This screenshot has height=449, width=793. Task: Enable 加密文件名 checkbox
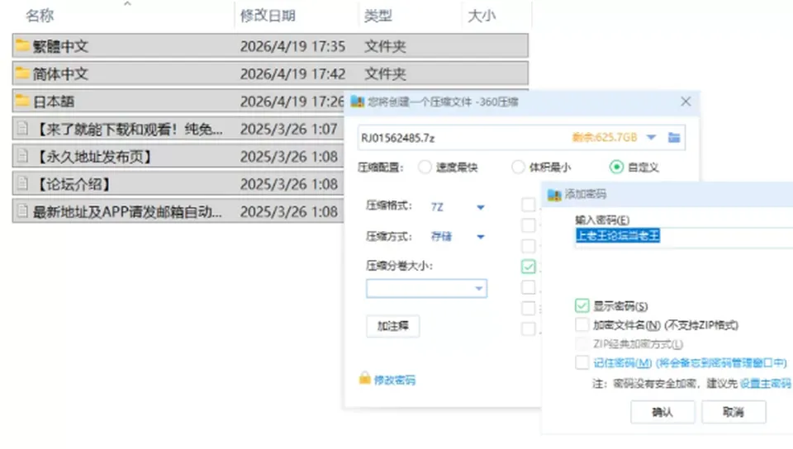pyautogui.click(x=582, y=324)
